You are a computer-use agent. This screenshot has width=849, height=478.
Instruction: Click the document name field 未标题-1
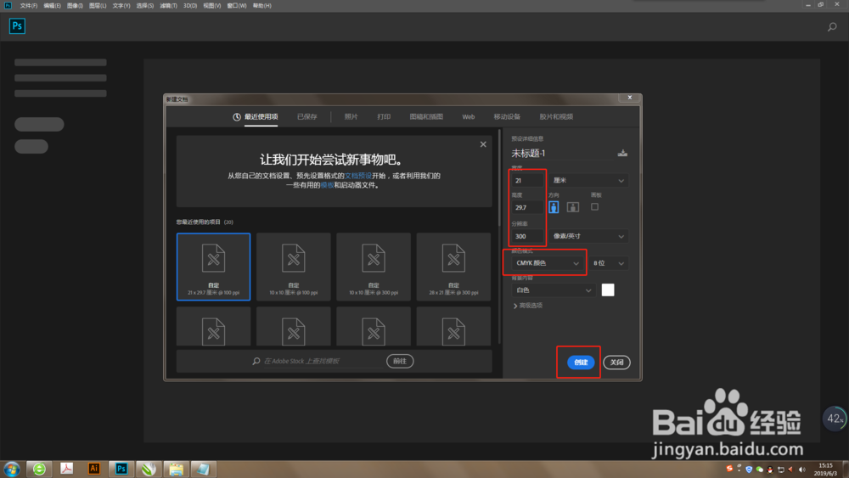561,153
